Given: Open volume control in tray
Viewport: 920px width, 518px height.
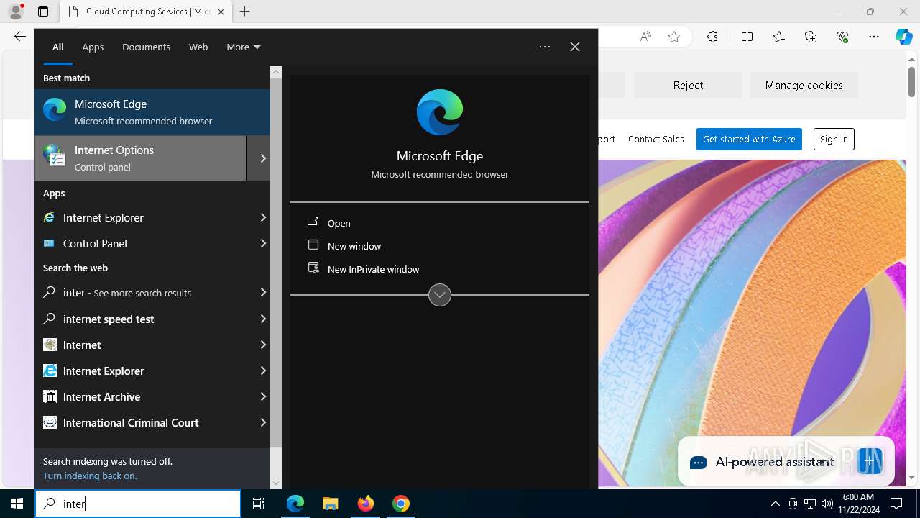Looking at the screenshot, I should (827, 504).
